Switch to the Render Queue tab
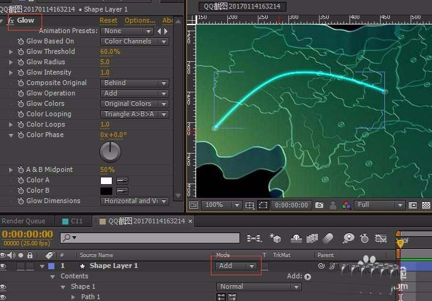432x301 pixels. 23,221
